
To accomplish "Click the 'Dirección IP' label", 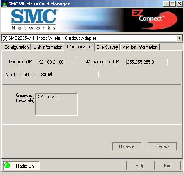I will tap(20, 62).
